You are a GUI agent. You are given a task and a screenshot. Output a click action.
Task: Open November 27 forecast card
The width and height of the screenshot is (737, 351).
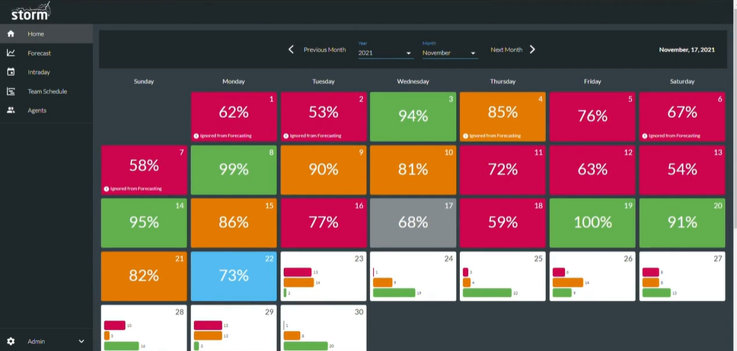point(682,276)
